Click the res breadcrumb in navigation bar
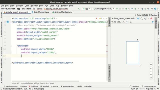 point(34,9)
